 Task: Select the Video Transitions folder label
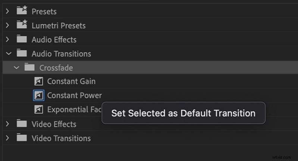pos(61,138)
